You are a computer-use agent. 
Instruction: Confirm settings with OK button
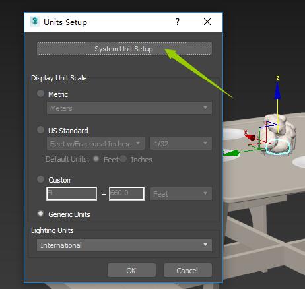[131, 271]
